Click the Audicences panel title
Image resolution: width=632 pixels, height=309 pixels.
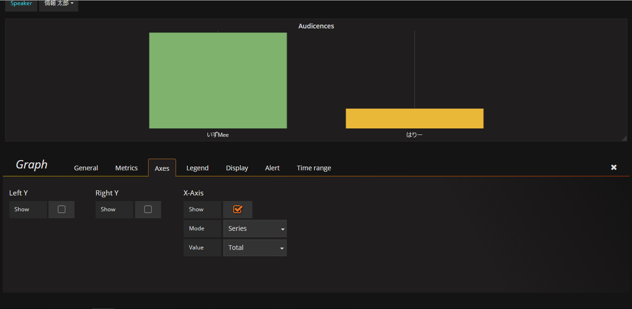316,26
